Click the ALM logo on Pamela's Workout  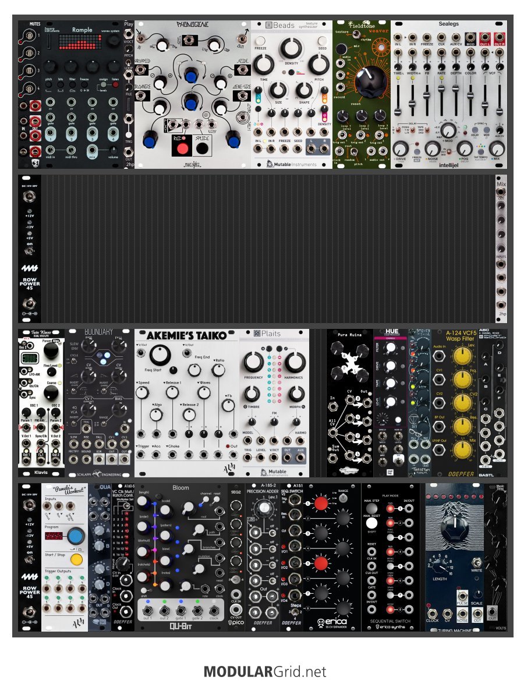pos(78,624)
